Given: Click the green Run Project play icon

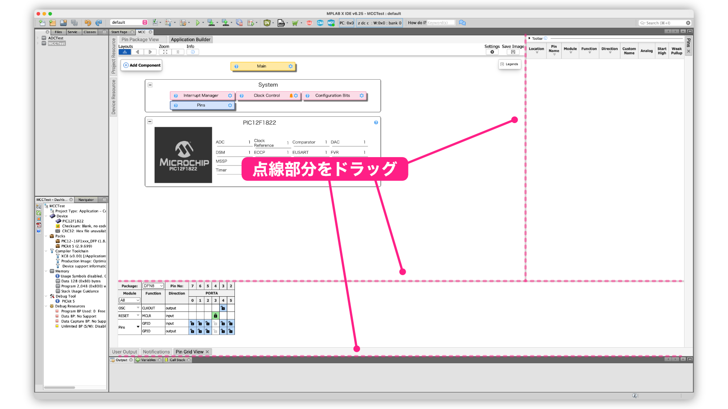Looking at the screenshot, I should click(197, 23).
